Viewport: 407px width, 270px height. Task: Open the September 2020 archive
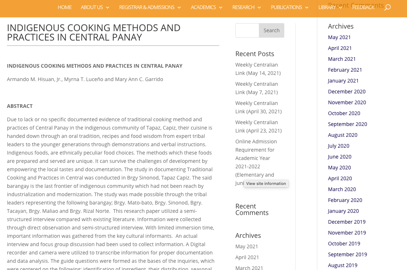(347, 124)
